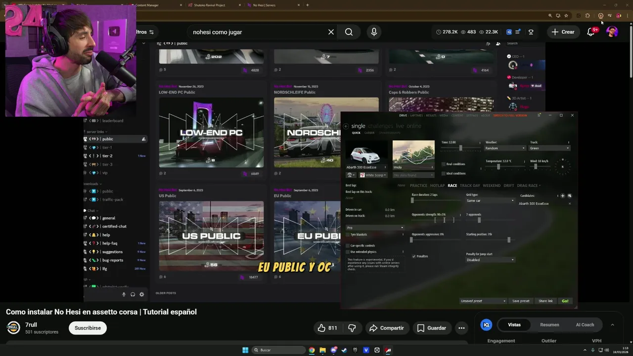Open Chrome from the taskbar
The image size is (633, 356).
[312, 350]
